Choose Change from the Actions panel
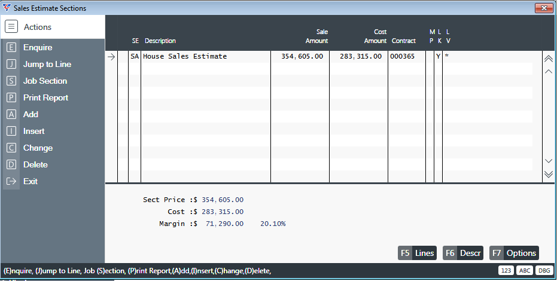 (x=38, y=148)
